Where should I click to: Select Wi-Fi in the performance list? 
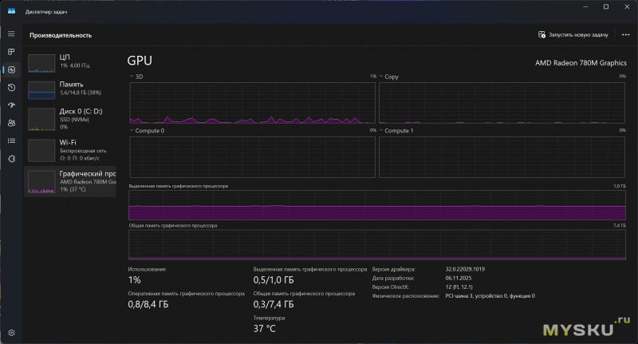coord(71,147)
